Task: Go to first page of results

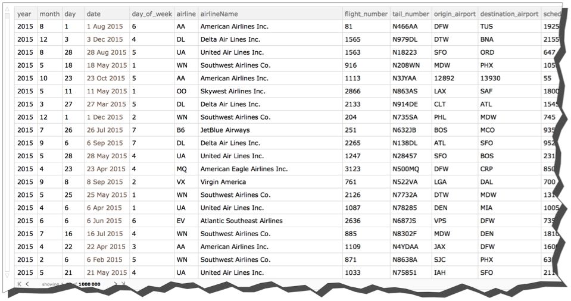Action: click(x=19, y=284)
